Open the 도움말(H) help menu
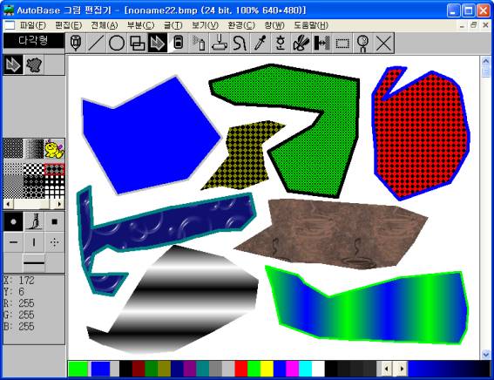The height and width of the screenshot is (380, 494). point(311,25)
